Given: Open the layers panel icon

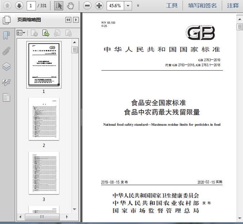Looking at the screenshot, I should pos(6,67).
